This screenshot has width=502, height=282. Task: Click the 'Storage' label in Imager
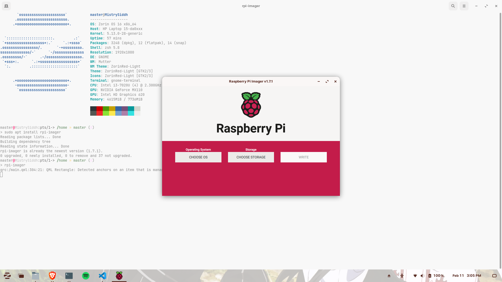(x=251, y=150)
